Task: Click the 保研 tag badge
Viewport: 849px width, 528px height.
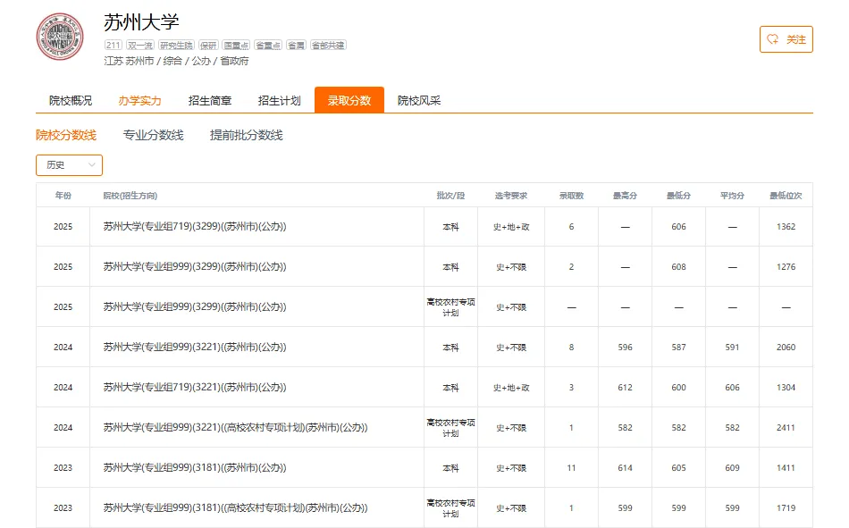Action: tap(208, 46)
